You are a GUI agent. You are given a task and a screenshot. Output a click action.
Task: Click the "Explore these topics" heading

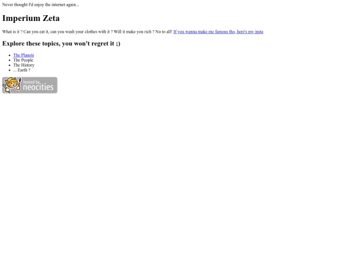tap(61, 43)
